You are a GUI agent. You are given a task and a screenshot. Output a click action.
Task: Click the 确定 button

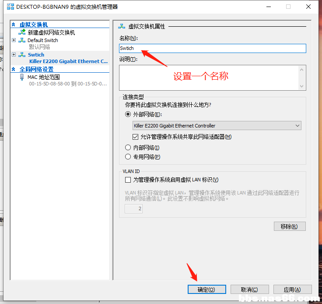[206, 290]
